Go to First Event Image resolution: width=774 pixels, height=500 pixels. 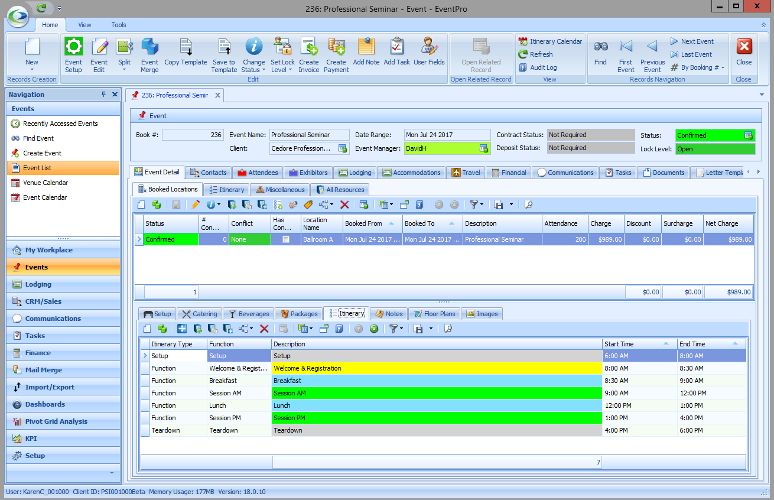pos(626,55)
